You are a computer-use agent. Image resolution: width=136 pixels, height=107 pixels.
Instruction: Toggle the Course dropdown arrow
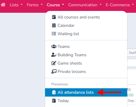point(63,4)
